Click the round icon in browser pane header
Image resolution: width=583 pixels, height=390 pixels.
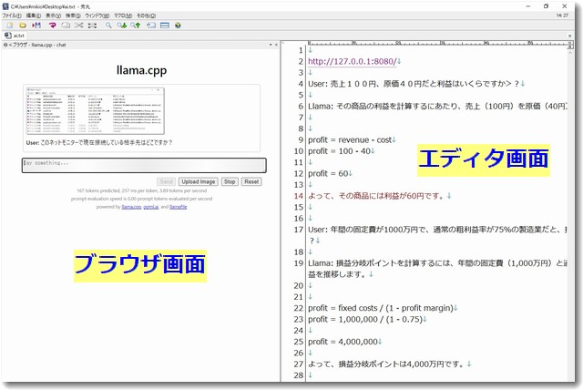(x=5, y=45)
